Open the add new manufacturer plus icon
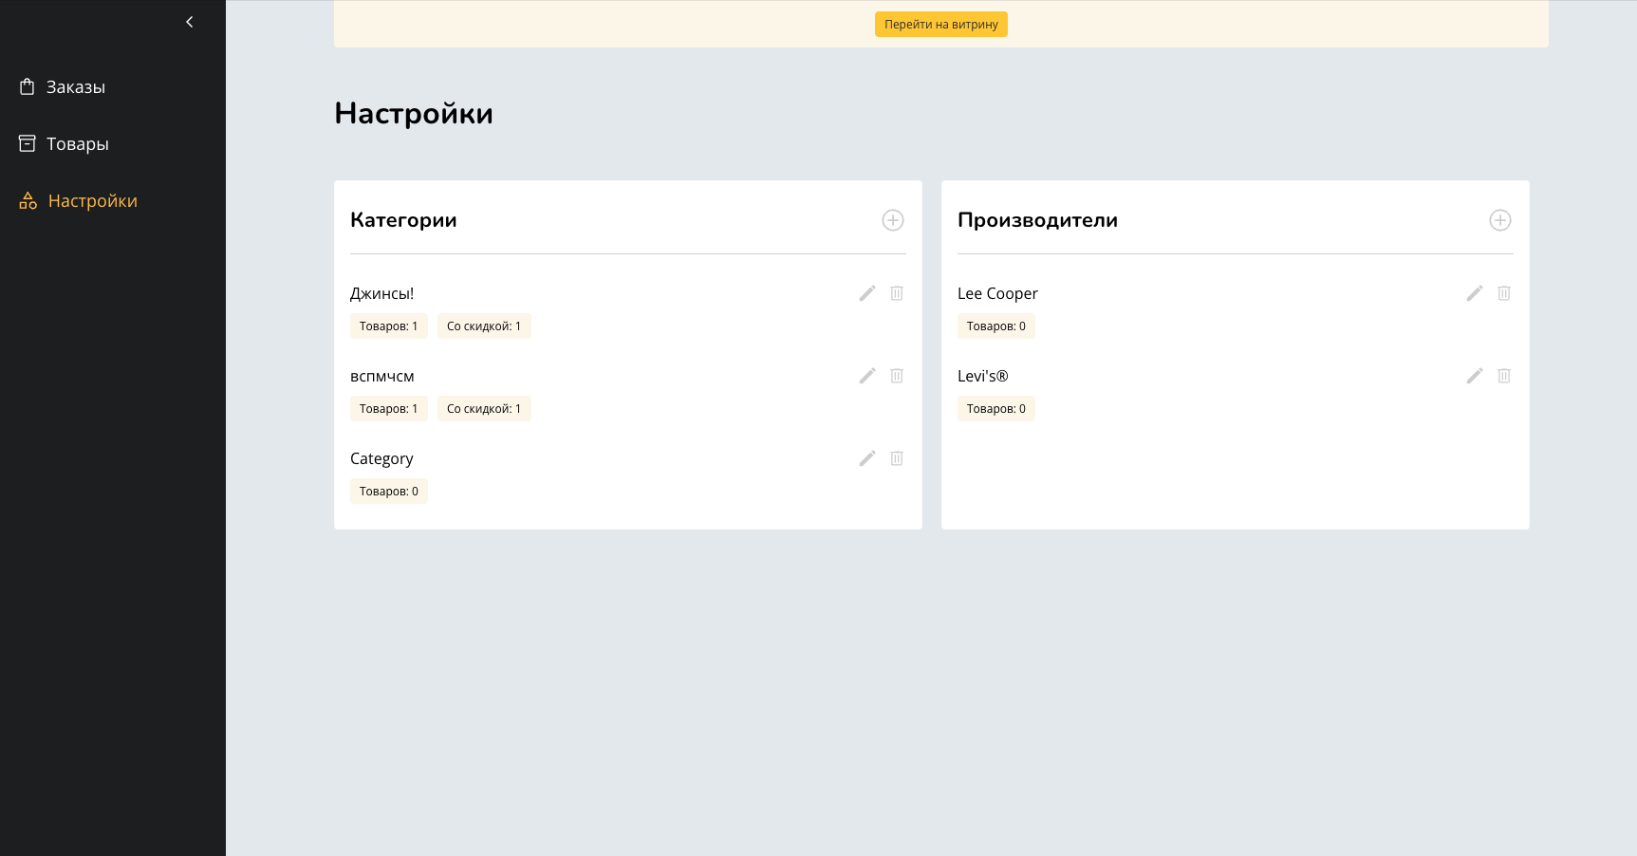 click(1500, 220)
